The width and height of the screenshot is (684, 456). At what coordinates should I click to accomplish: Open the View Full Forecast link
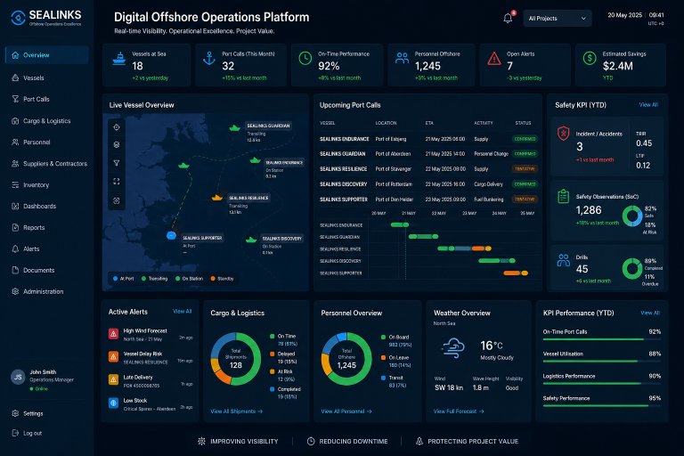(x=459, y=411)
